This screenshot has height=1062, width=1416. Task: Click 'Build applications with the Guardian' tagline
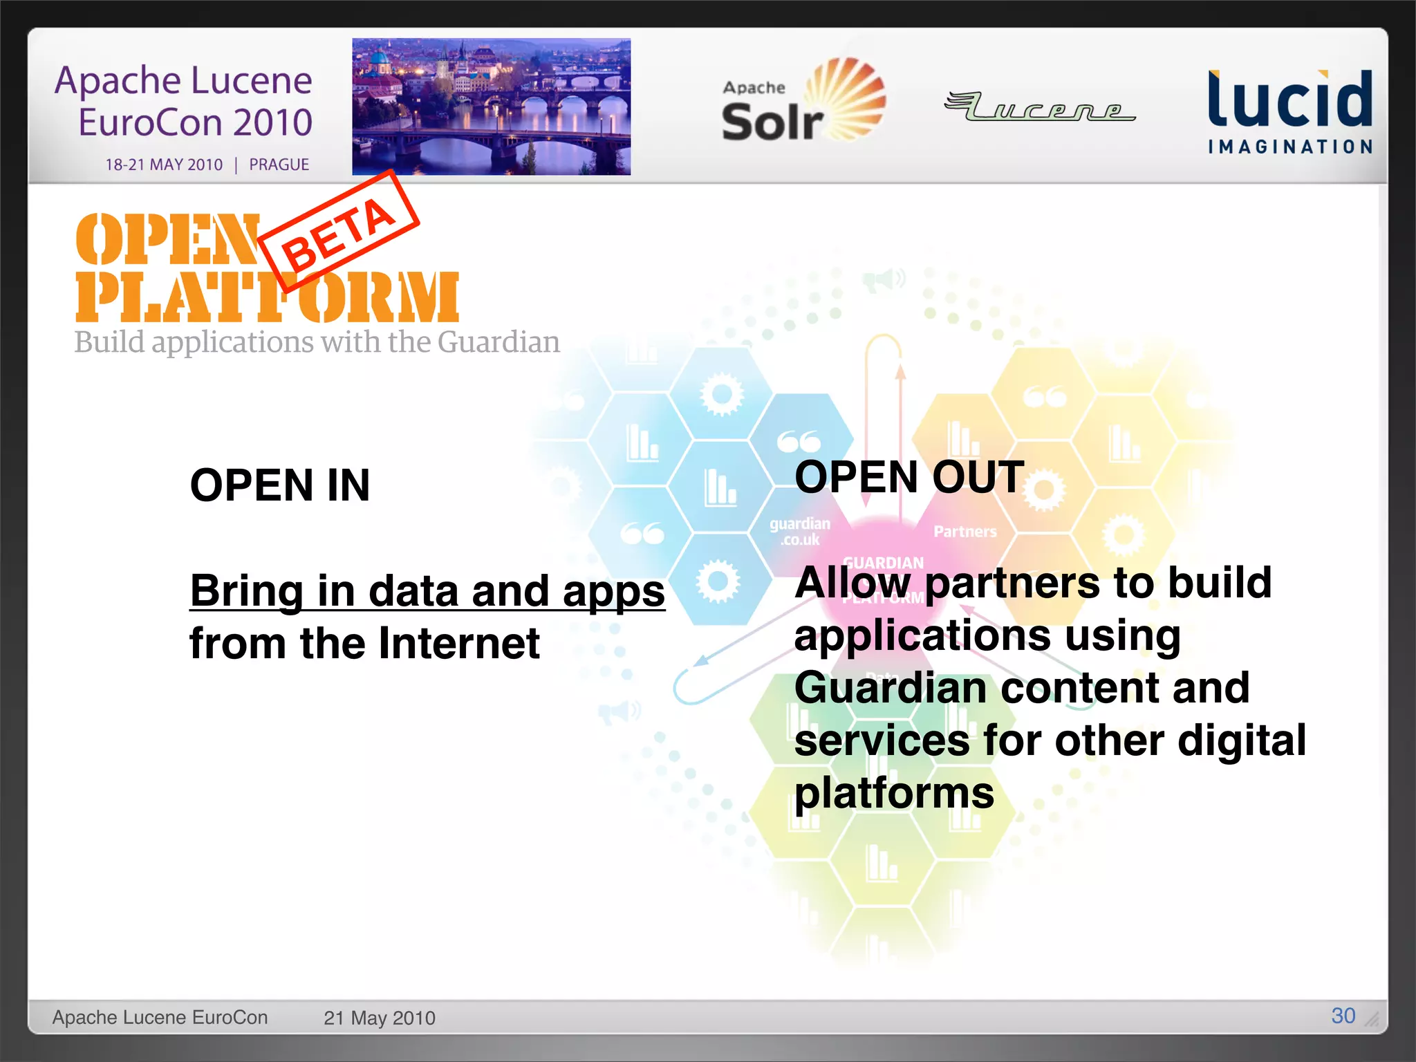317,342
